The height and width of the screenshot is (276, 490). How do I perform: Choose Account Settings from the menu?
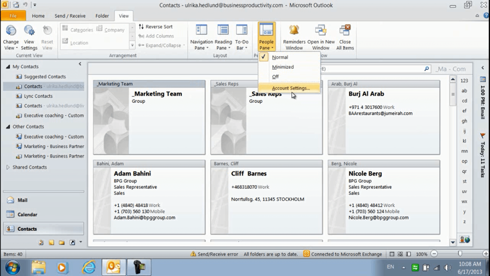(x=290, y=88)
